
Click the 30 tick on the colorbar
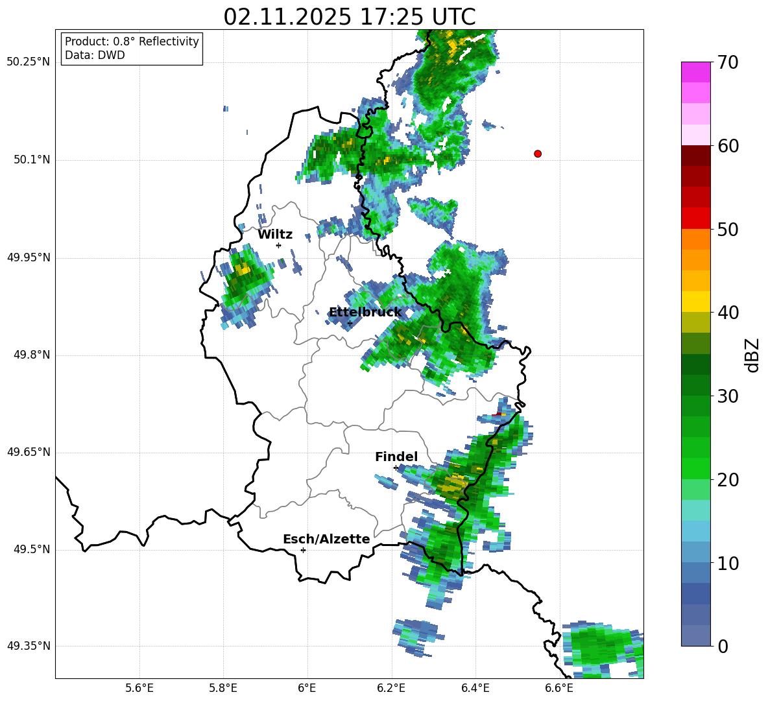(727, 396)
